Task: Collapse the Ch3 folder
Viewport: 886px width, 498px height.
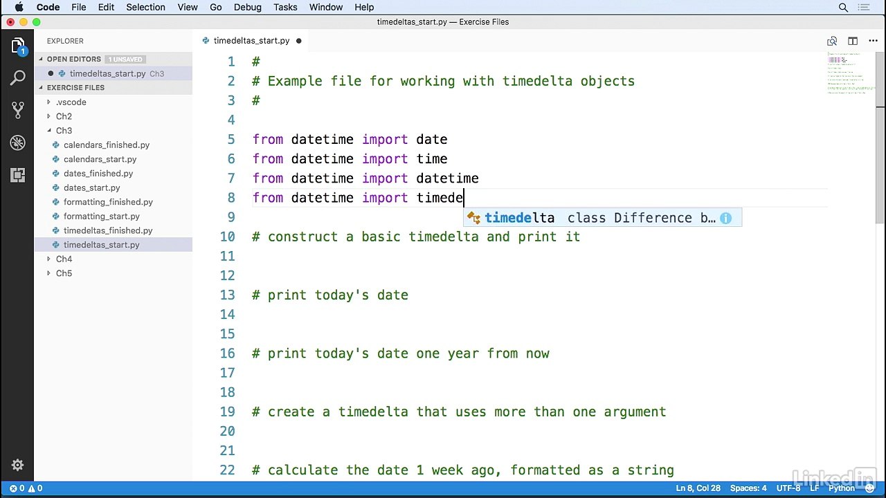Action: click(49, 131)
